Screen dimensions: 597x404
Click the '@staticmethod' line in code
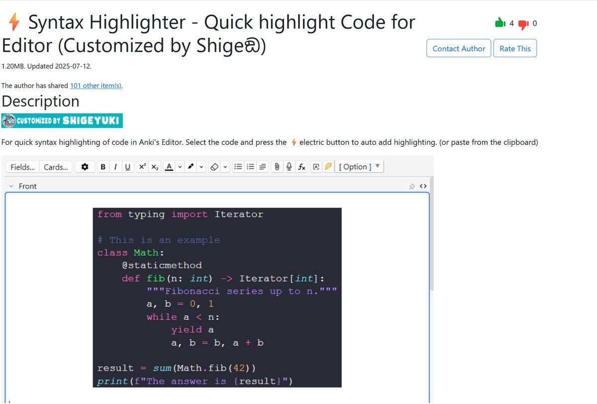click(x=162, y=265)
